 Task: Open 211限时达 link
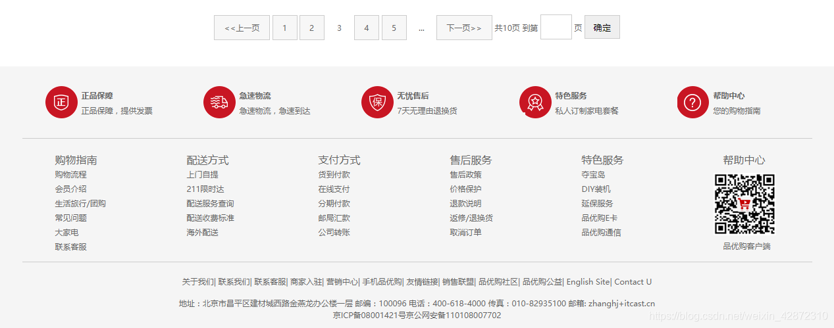coord(205,189)
